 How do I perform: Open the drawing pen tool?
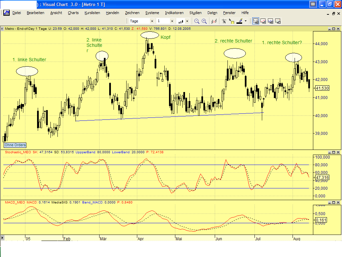(240, 21)
